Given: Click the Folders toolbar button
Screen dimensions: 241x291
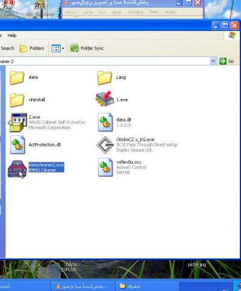Looking at the screenshot, I should [32, 48].
